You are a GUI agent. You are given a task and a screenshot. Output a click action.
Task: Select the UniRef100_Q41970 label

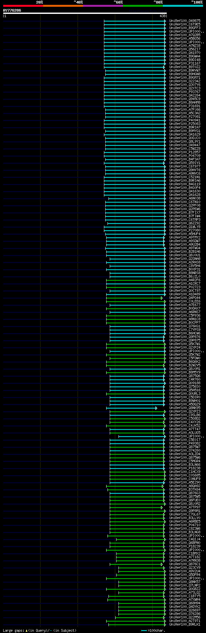coord(185,53)
